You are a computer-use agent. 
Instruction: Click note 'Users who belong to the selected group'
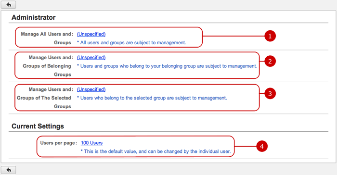(152, 98)
